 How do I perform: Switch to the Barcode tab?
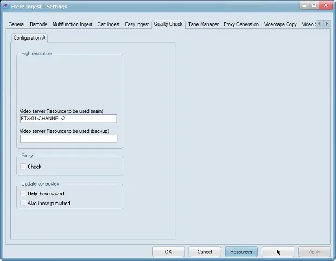tap(38, 24)
